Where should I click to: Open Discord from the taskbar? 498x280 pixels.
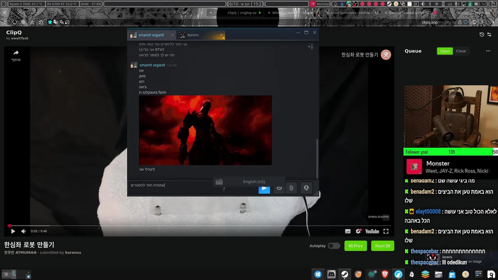[331, 274]
